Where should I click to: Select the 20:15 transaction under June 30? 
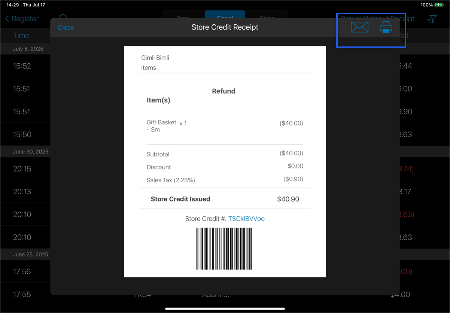(x=25, y=168)
